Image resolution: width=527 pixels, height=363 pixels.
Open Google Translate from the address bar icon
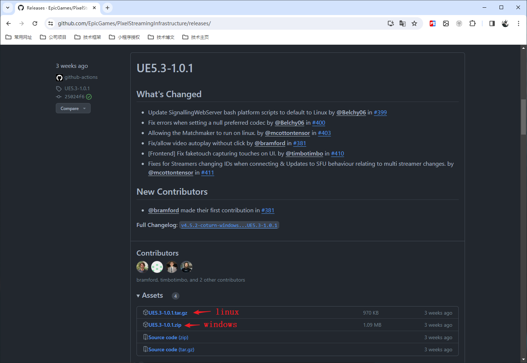[402, 23]
